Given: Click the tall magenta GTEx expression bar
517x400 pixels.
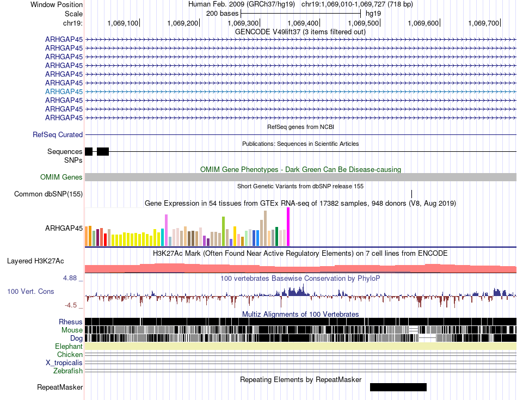Looking at the screenshot, I should coord(288,227).
